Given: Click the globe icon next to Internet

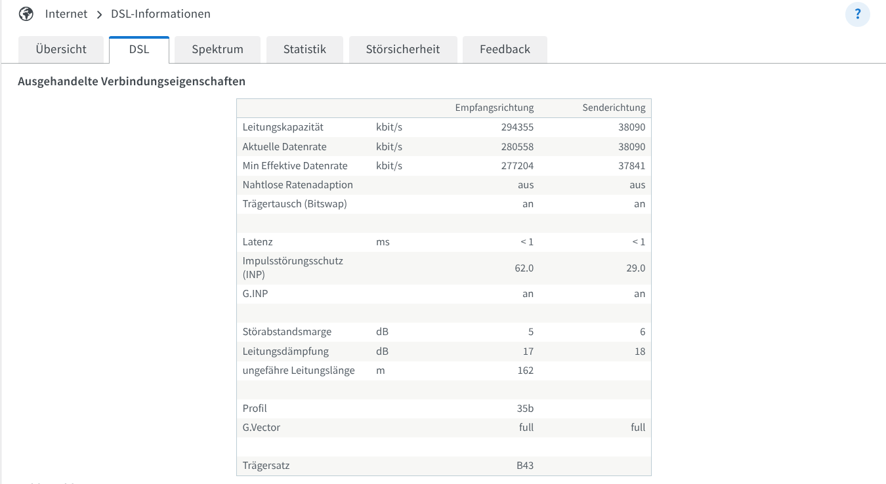Looking at the screenshot, I should (26, 14).
